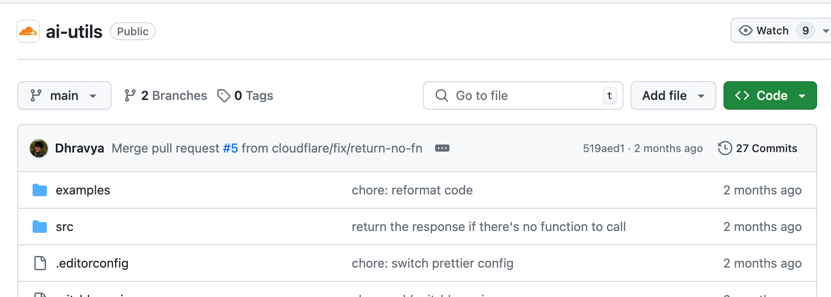Open pull request #5 link

tap(230, 148)
